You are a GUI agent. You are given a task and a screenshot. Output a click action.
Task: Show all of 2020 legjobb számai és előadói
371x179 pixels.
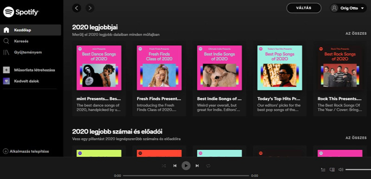pyautogui.click(x=356, y=138)
